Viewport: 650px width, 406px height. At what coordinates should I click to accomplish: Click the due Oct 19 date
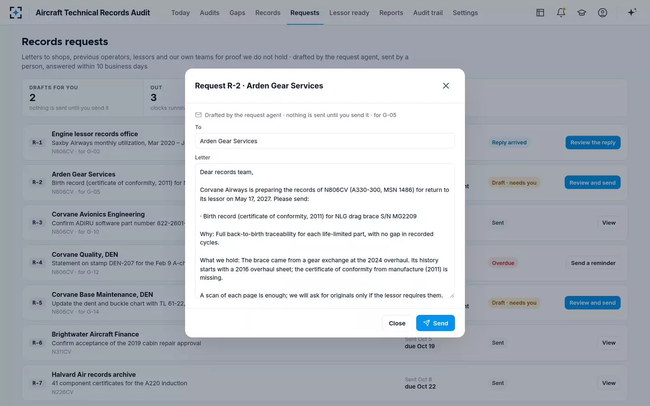420,346
